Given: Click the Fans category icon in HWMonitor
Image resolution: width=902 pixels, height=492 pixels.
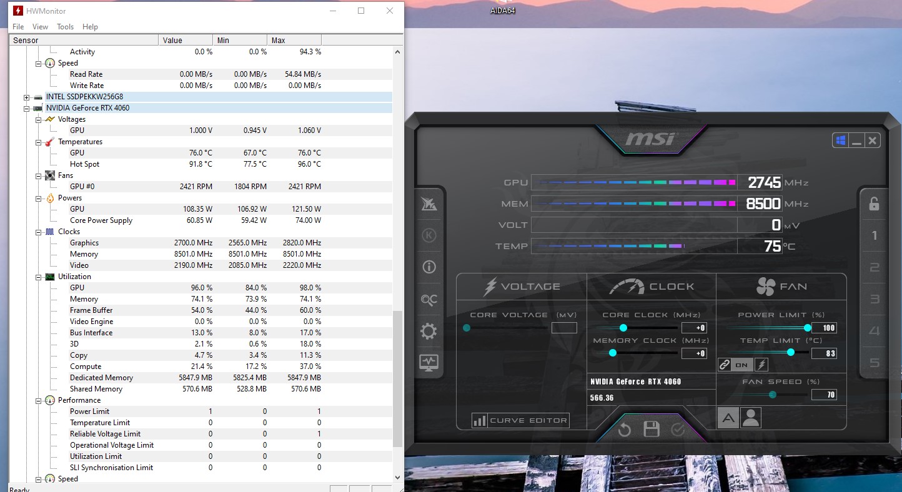Looking at the screenshot, I should pyautogui.click(x=50, y=175).
